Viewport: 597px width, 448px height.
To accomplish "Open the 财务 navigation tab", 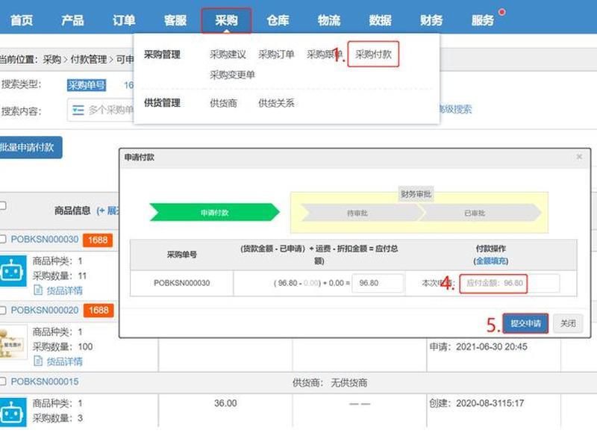I will coord(431,20).
